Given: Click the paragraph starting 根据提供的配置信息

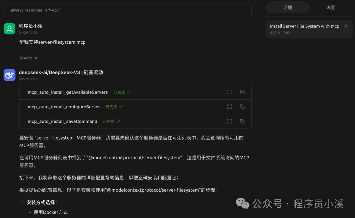Looking at the screenshot, I should (118, 190).
